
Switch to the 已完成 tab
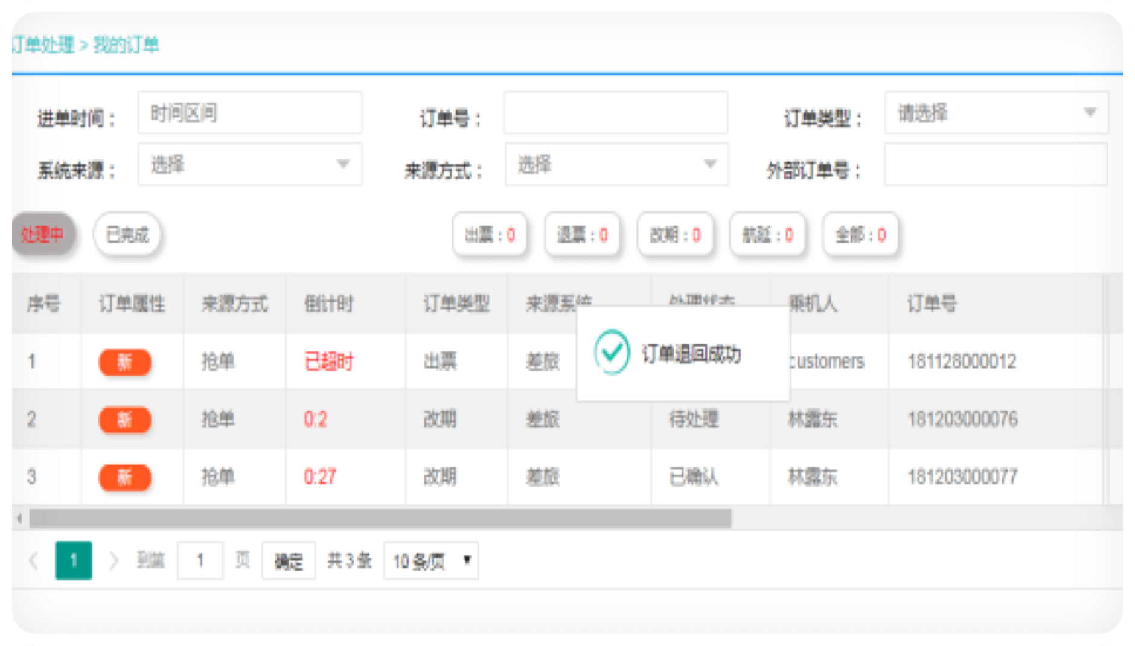click(x=127, y=234)
